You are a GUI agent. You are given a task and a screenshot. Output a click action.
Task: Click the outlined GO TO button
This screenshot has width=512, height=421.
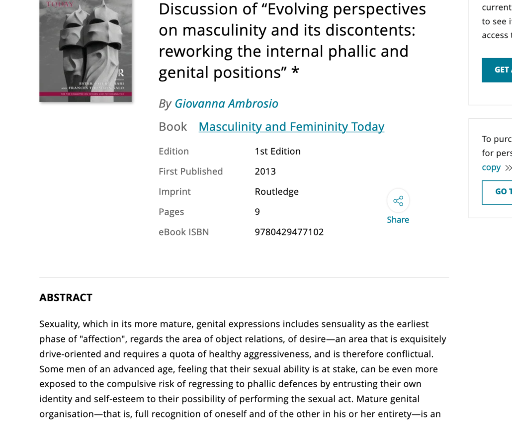[x=497, y=192]
